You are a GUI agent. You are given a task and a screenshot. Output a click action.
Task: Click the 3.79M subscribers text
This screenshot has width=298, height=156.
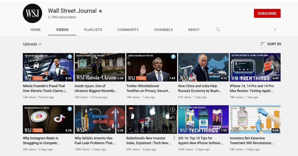click(62, 17)
